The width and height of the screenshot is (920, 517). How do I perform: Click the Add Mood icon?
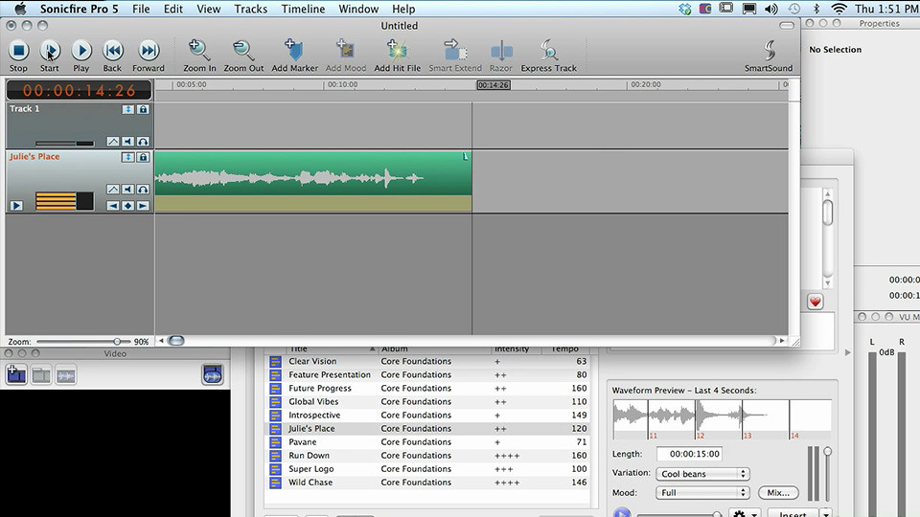[346, 51]
